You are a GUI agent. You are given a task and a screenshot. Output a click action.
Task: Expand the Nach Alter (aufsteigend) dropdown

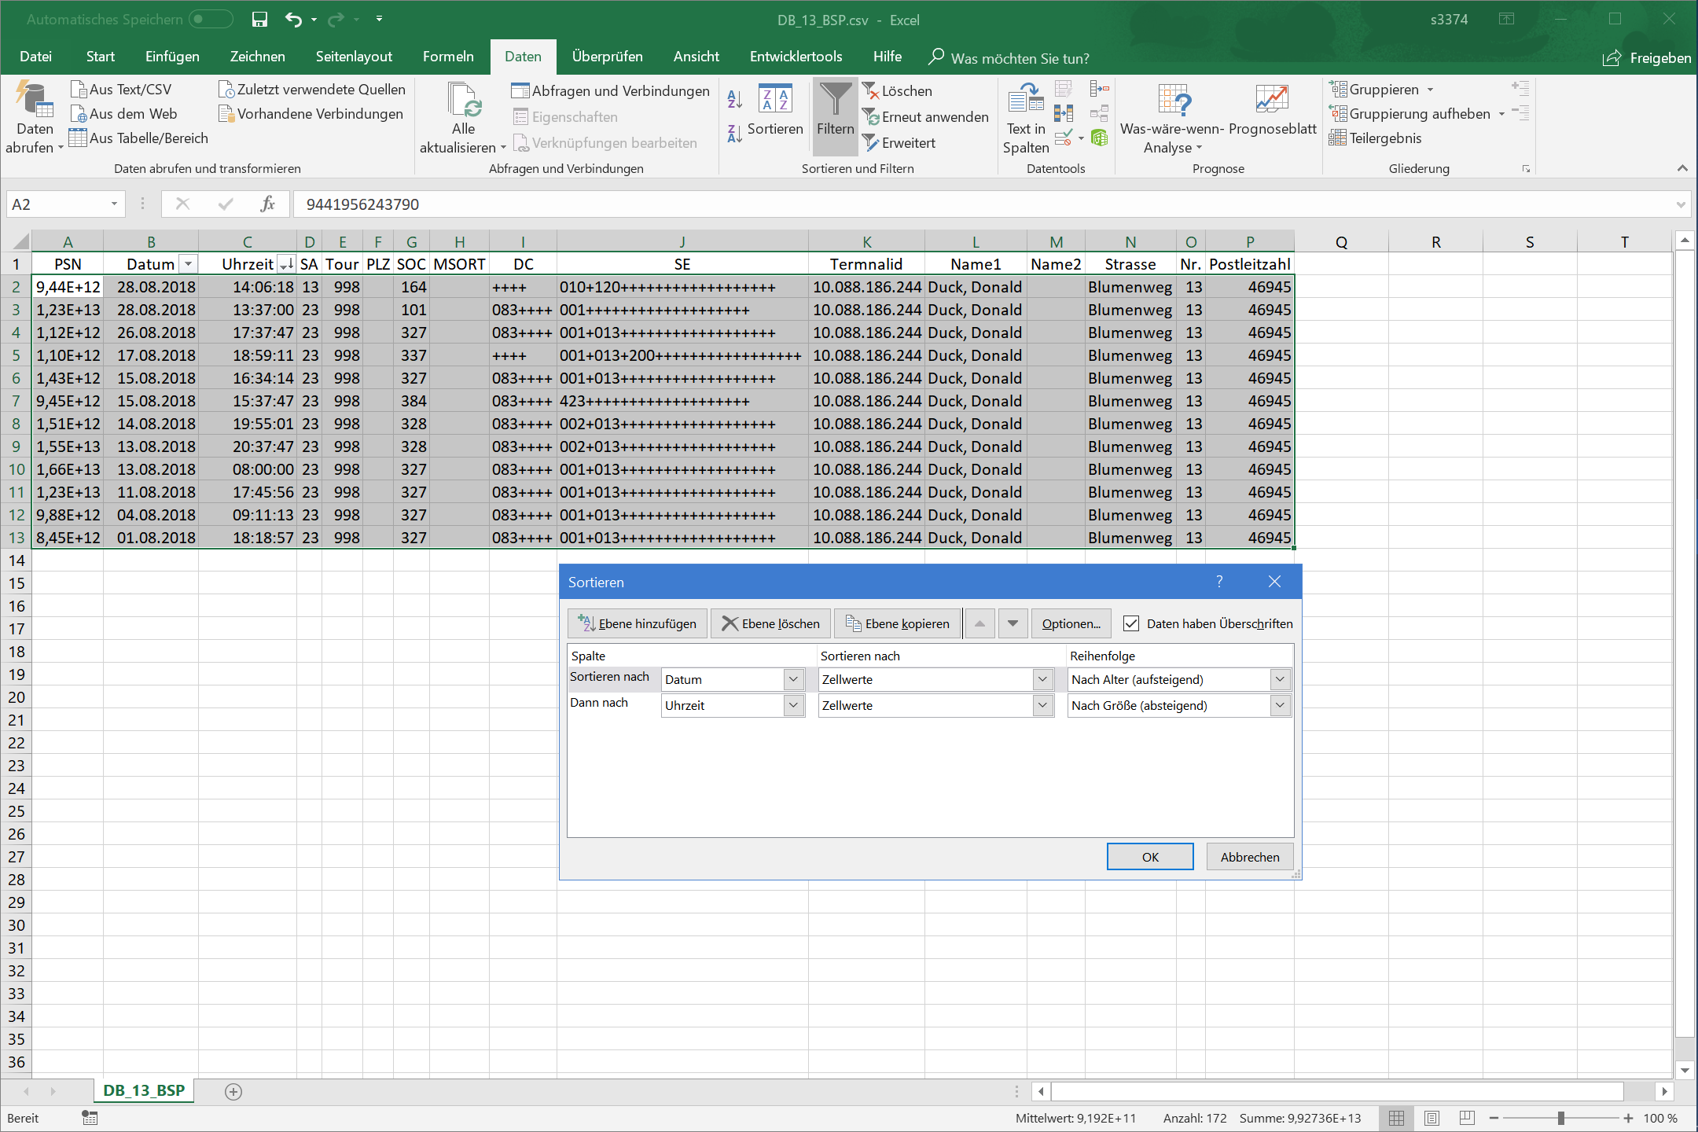coord(1279,679)
